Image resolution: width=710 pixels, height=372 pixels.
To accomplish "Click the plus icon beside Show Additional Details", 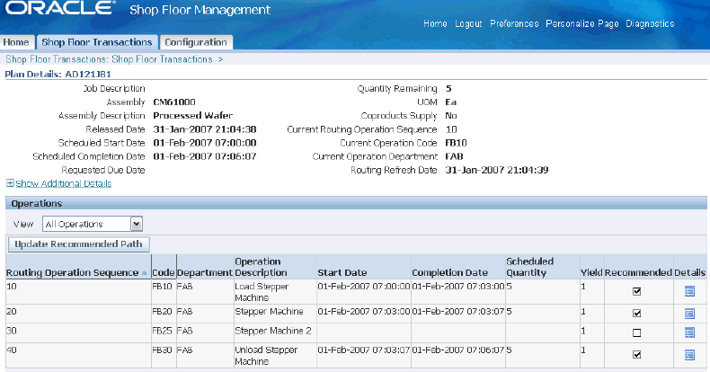I will pyautogui.click(x=10, y=183).
